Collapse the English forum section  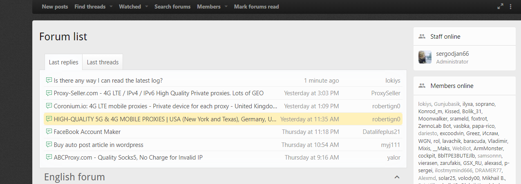coord(396,177)
